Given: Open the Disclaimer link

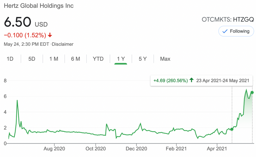Looking at the screenshot, I should pos(63,44).
